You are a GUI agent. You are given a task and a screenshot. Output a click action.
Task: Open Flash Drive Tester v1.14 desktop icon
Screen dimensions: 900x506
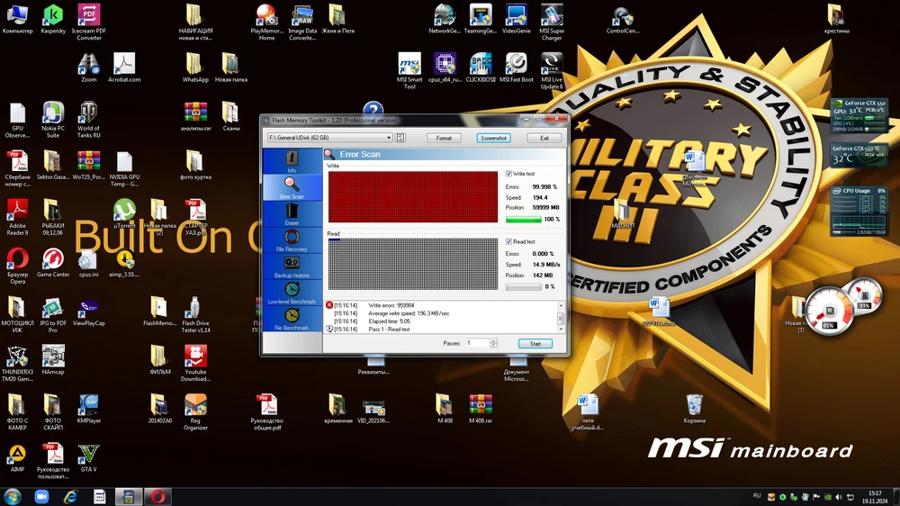pos(195,314)
